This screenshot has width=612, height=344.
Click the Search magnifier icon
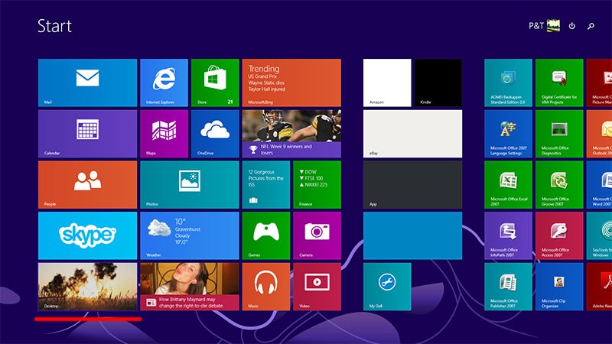click(x=591, y=26)
